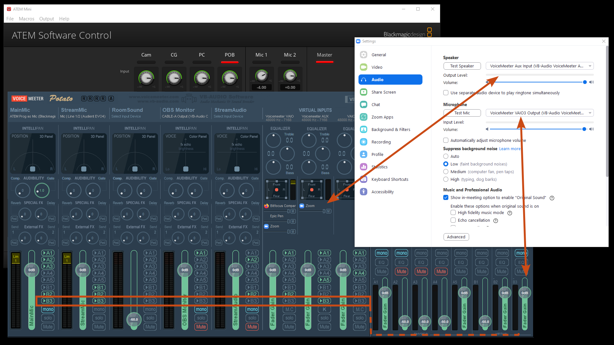Open Learn more link for noise suppression

pos(510,149)
